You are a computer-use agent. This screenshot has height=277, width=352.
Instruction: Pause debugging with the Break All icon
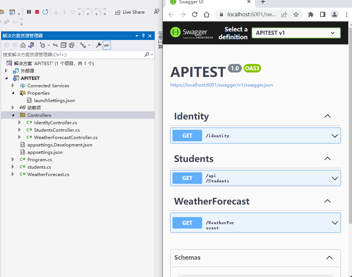tap(29, 12)
